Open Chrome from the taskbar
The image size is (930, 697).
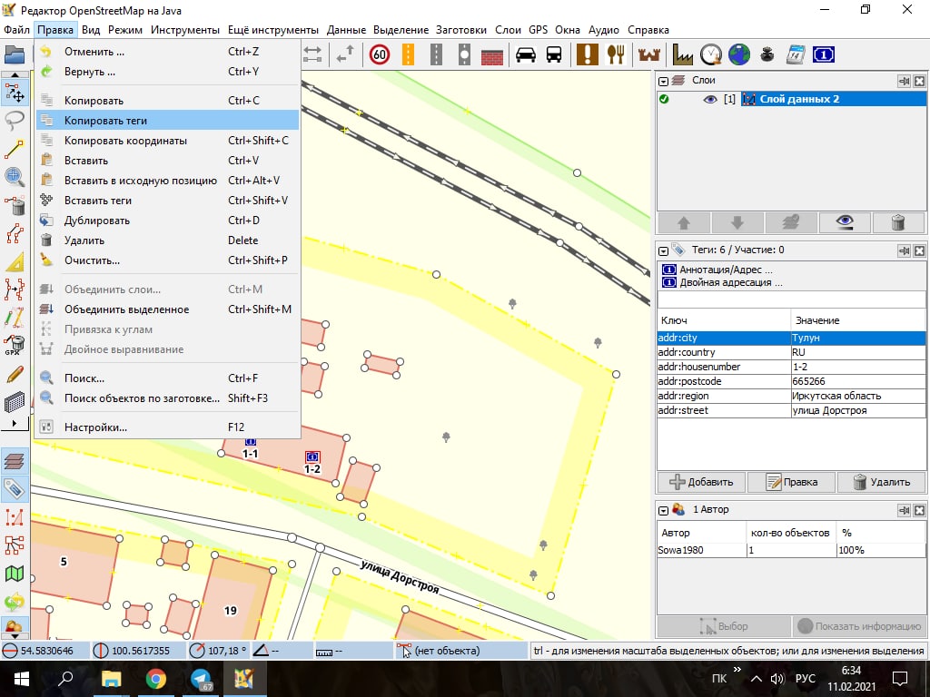(x=155, y=679)
